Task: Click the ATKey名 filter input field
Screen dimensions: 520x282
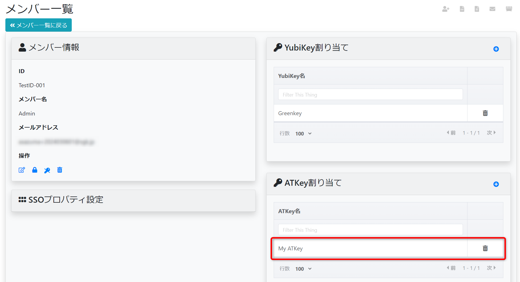Action: (x=370, y=230)
